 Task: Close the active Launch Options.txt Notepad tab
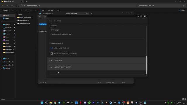87,14
